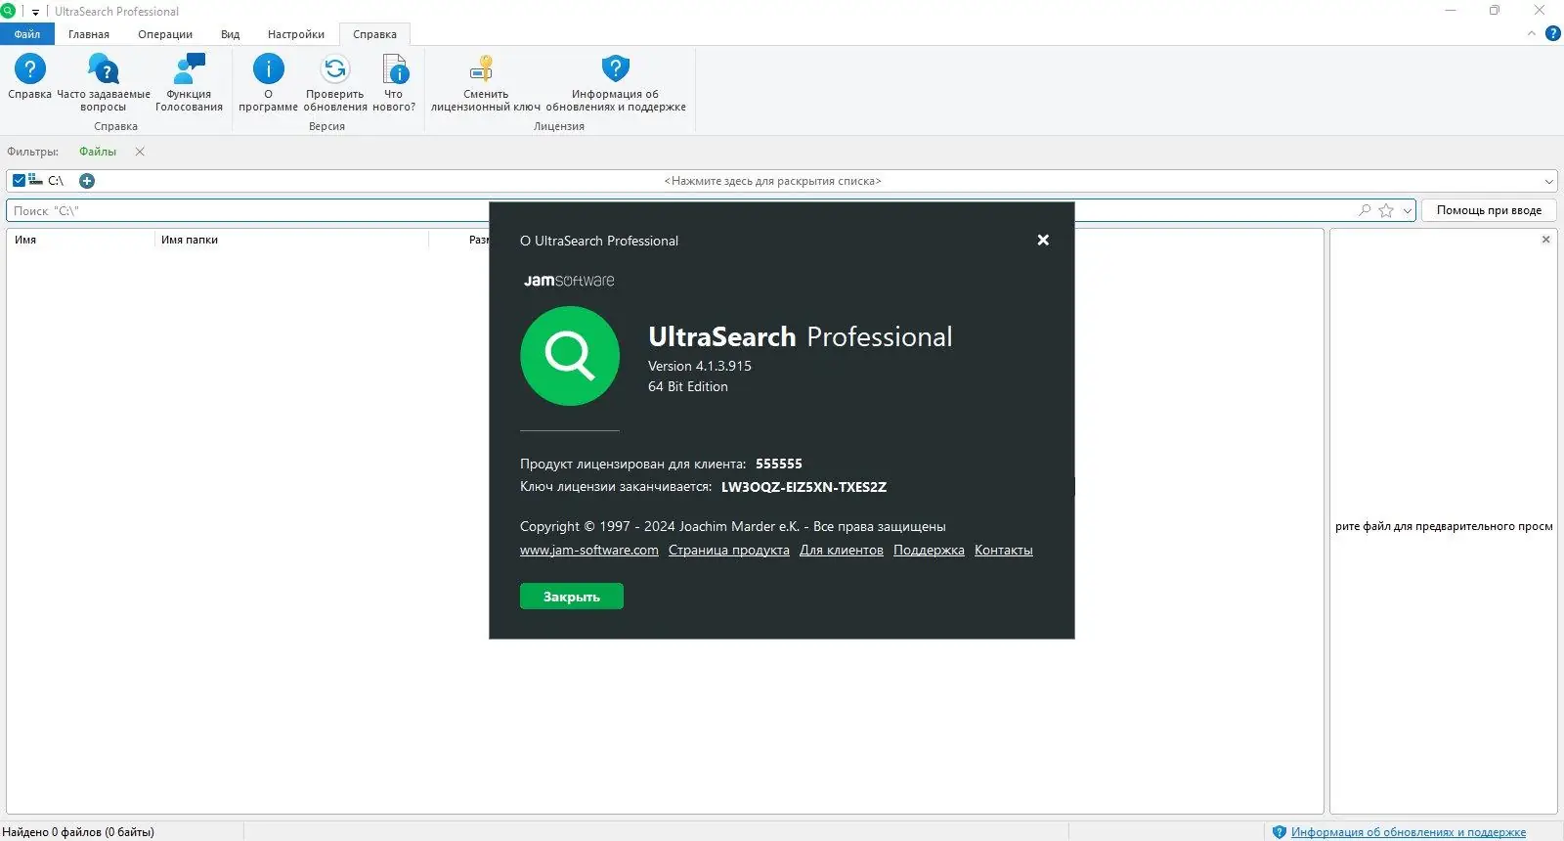Click the UltraSearch app icon in title bar
The width and height of the screenshot is (1564, 841).
tap(8, 12)
